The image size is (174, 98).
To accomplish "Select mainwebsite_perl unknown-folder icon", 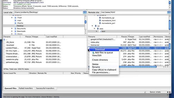I will pyautogui.click(x=100, y=23).
